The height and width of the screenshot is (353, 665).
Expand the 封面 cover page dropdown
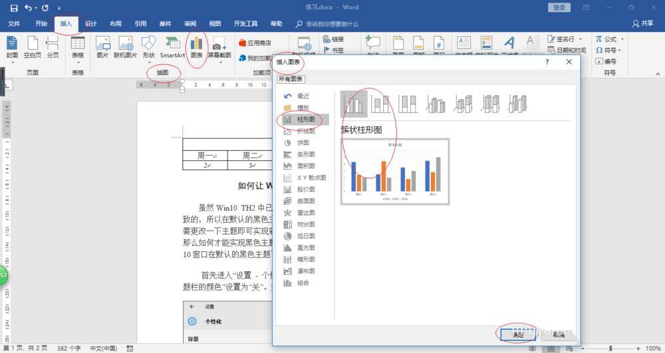tap(12, 62)
